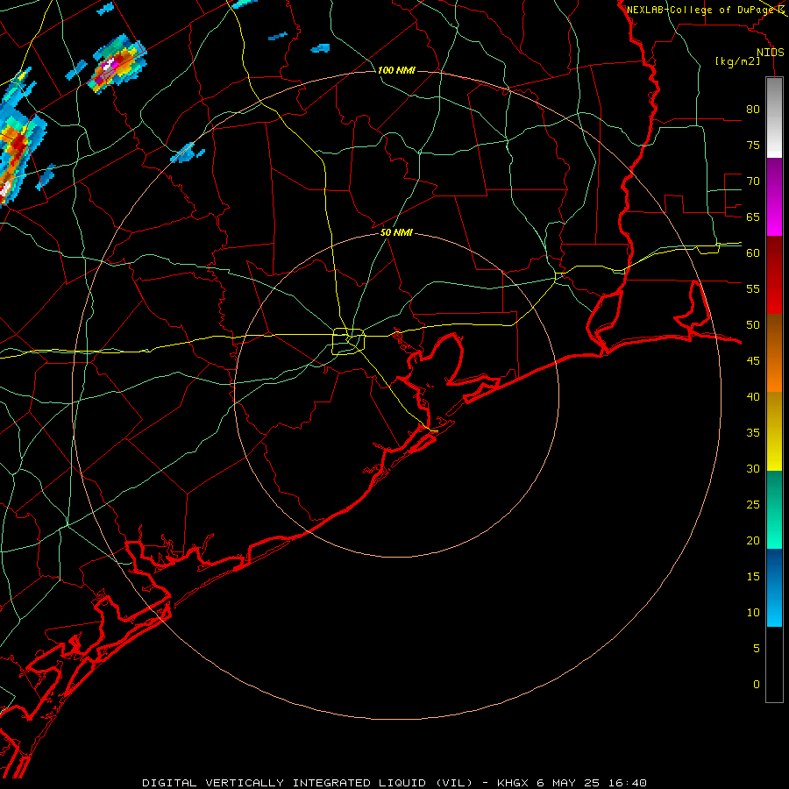Click the legend value "10"
This screenshot has width=789, height=789.
[x=753, y=613]
